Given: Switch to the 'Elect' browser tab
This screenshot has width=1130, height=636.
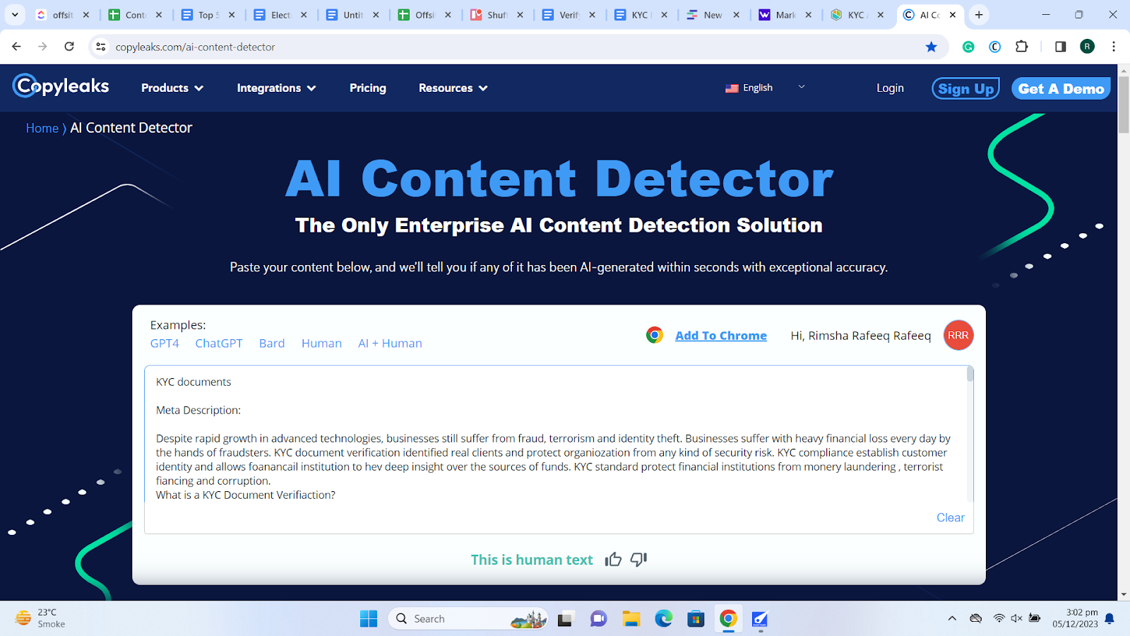Looking at the screenshot, I should click(280, 14).
